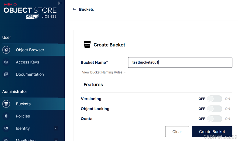Click the Access Keys icon

(6, 62)
